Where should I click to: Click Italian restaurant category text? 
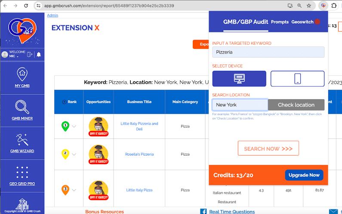pyautogui.click(x=227, y=193)
